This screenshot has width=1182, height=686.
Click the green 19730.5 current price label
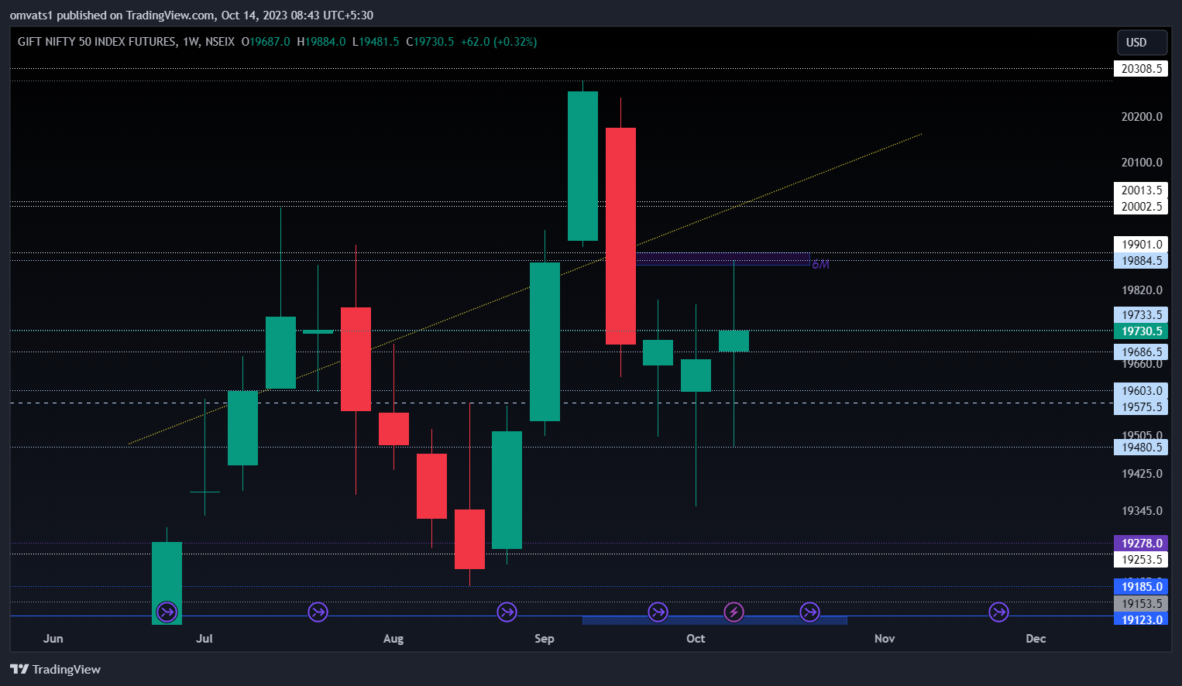tap(1141, 331)
